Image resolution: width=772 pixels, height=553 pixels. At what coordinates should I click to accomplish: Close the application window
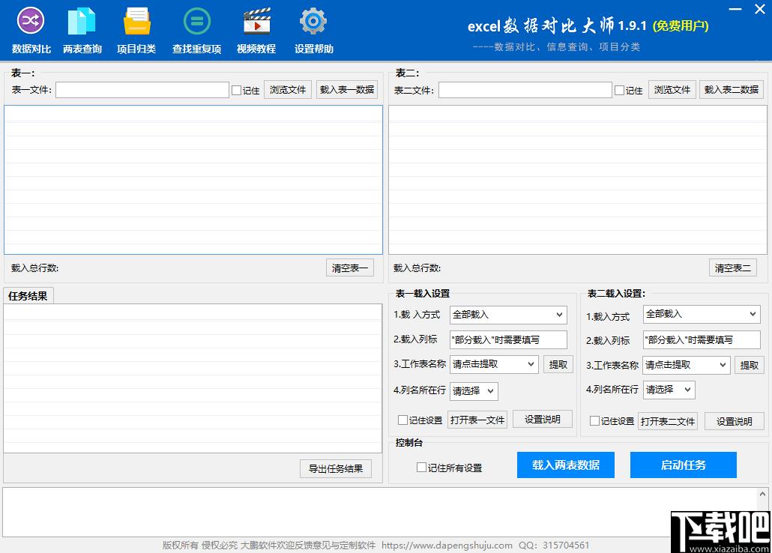[x=759, y=9]
